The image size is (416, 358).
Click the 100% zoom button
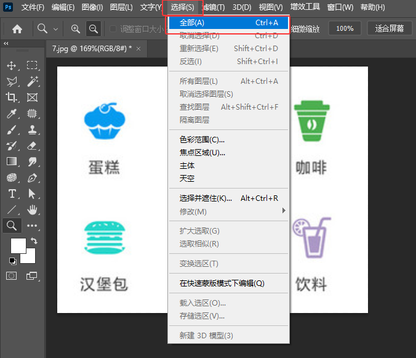(345, 28)
